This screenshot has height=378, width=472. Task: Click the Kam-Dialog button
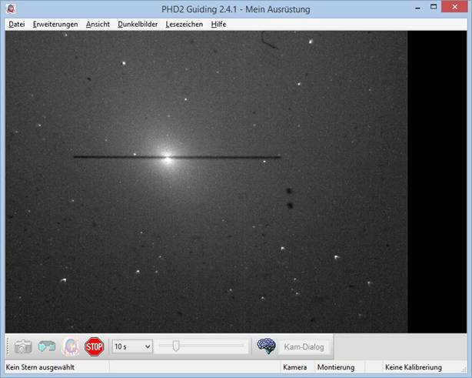point(306,346)
